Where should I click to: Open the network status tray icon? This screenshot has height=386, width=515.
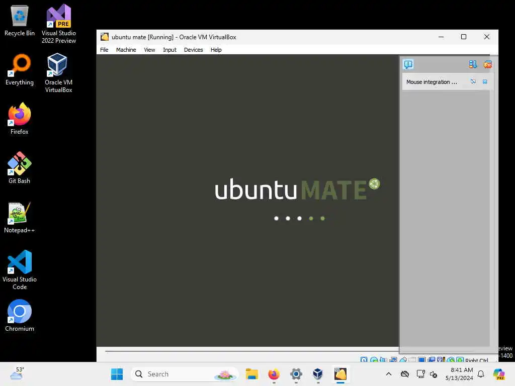click(x=420, y=374)
